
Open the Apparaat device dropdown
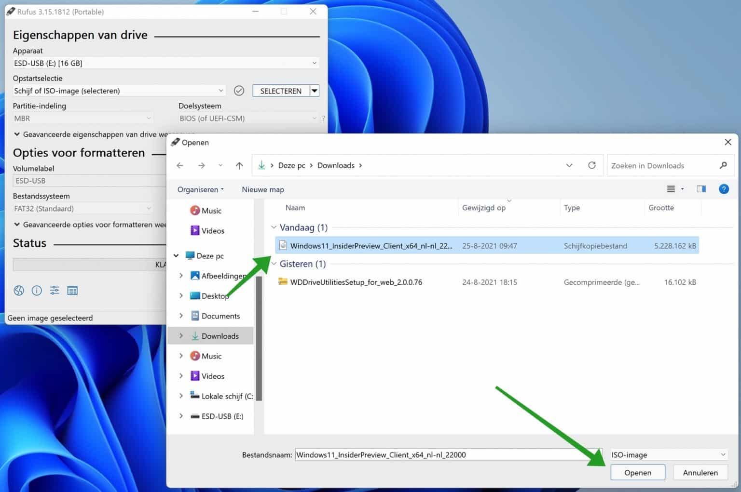[x=314, y=63]
